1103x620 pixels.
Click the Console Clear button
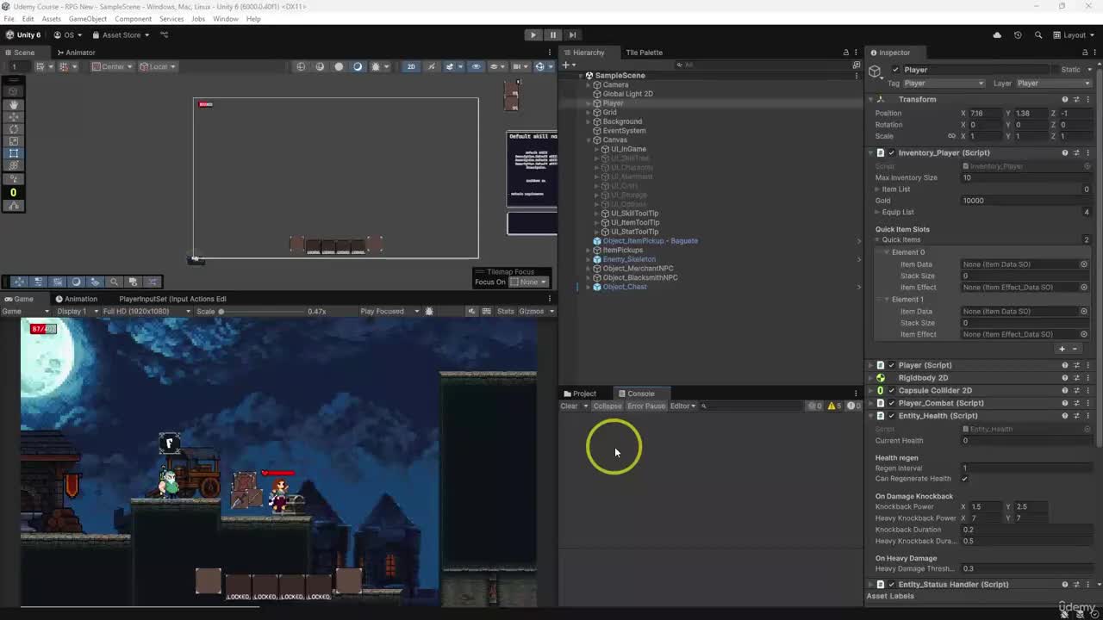click(569, 406)
